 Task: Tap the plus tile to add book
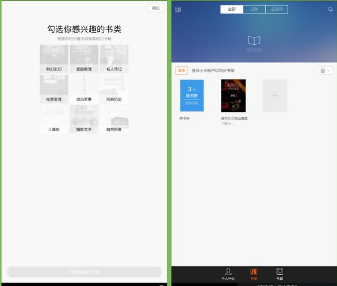point(275,96)
